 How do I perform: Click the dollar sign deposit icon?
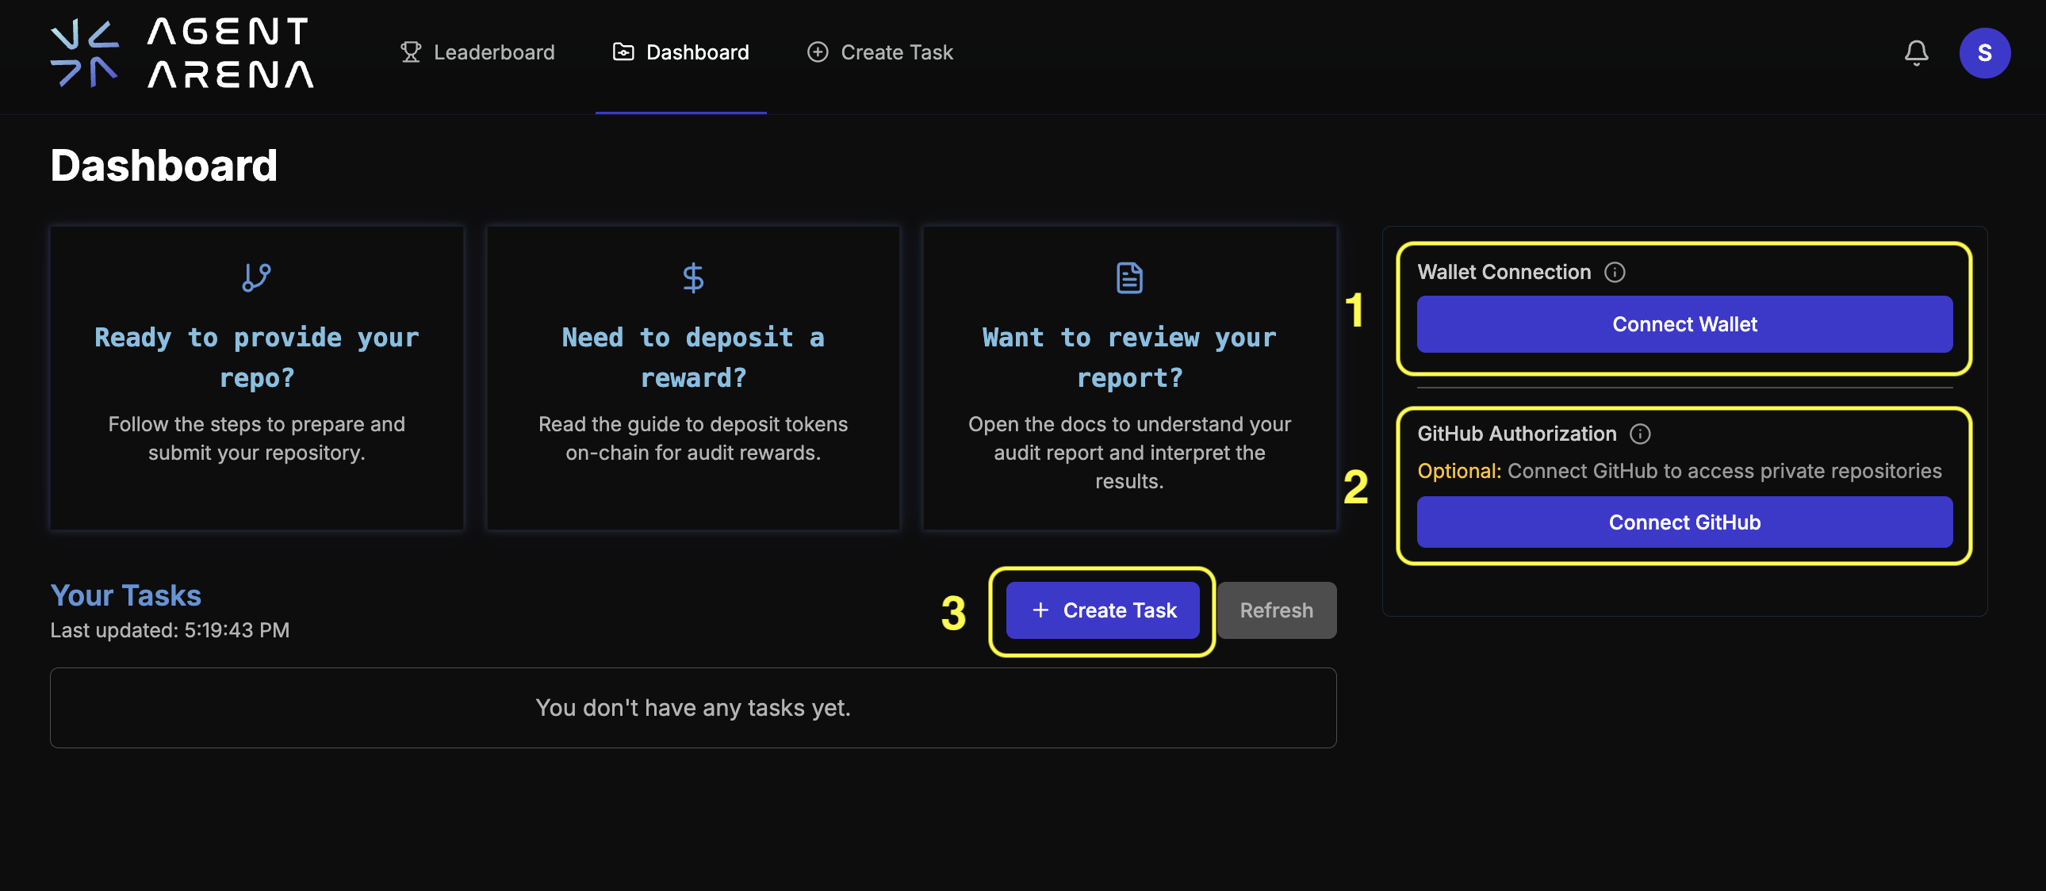coord(692,277)
